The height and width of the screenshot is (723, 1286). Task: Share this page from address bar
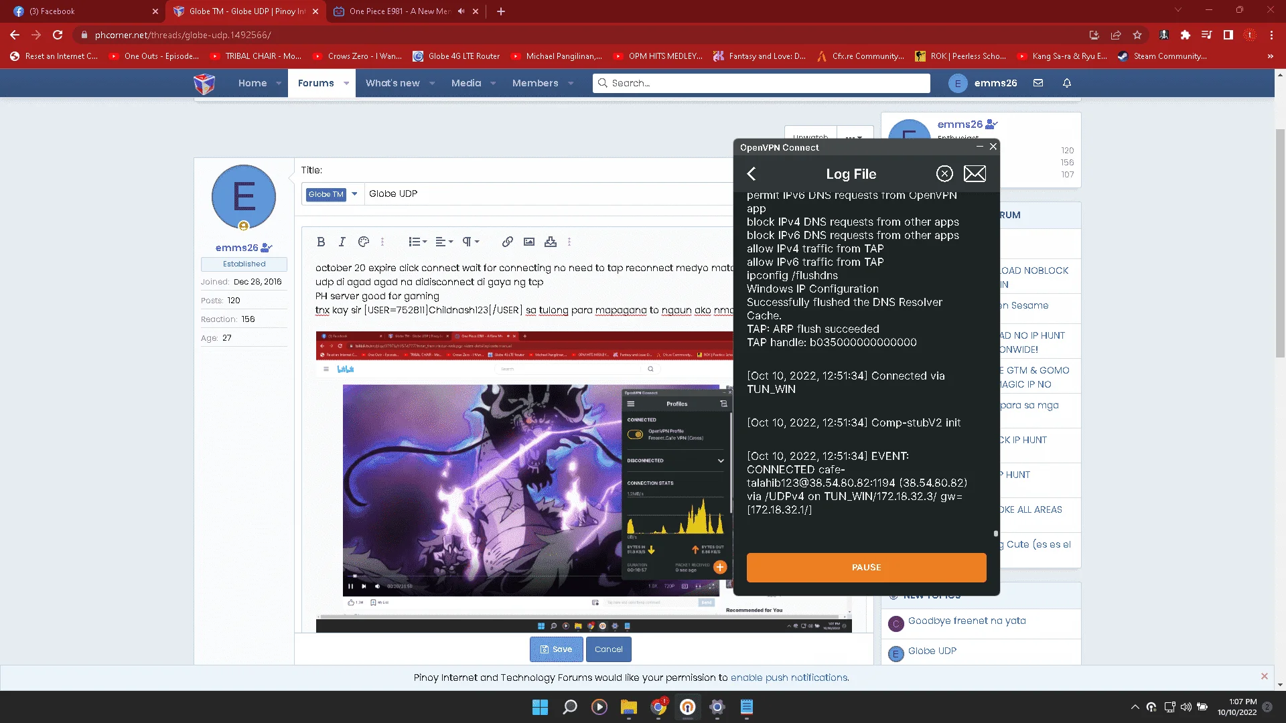1116,35
